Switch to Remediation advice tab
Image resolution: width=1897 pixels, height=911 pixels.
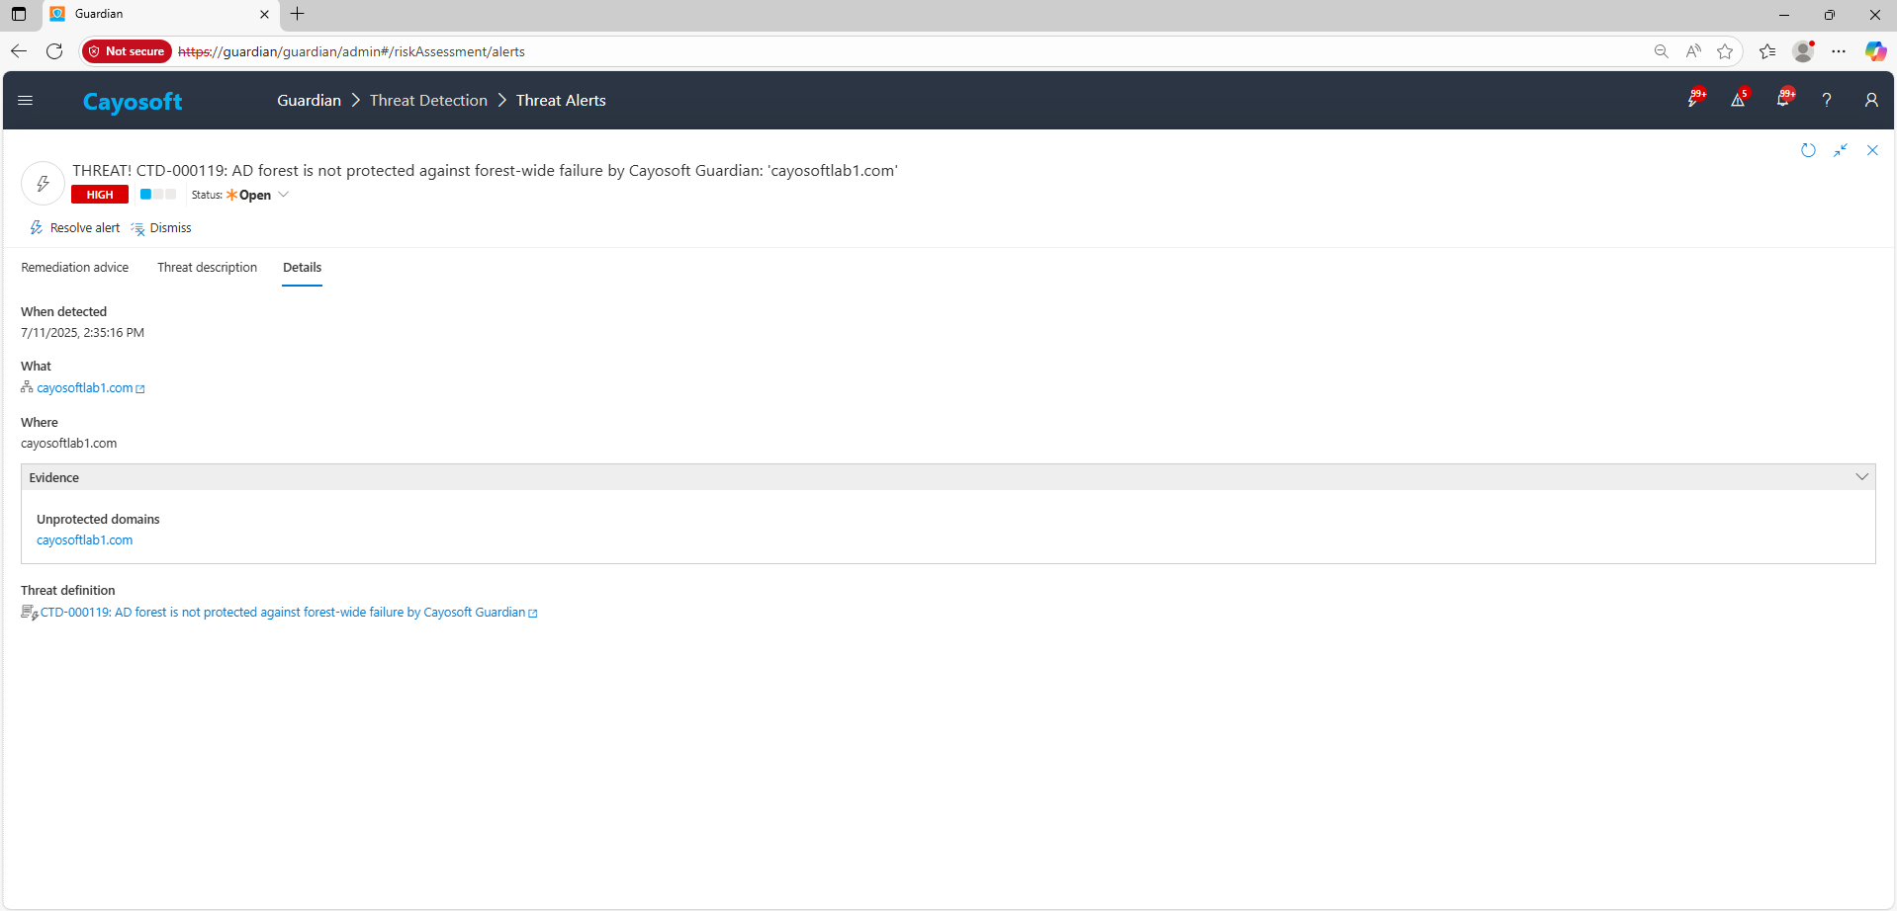point(75,268)
